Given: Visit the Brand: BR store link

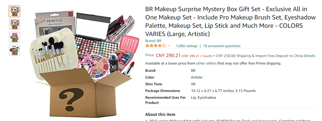Looking at the screenshot, I should [x=153, y=41].
